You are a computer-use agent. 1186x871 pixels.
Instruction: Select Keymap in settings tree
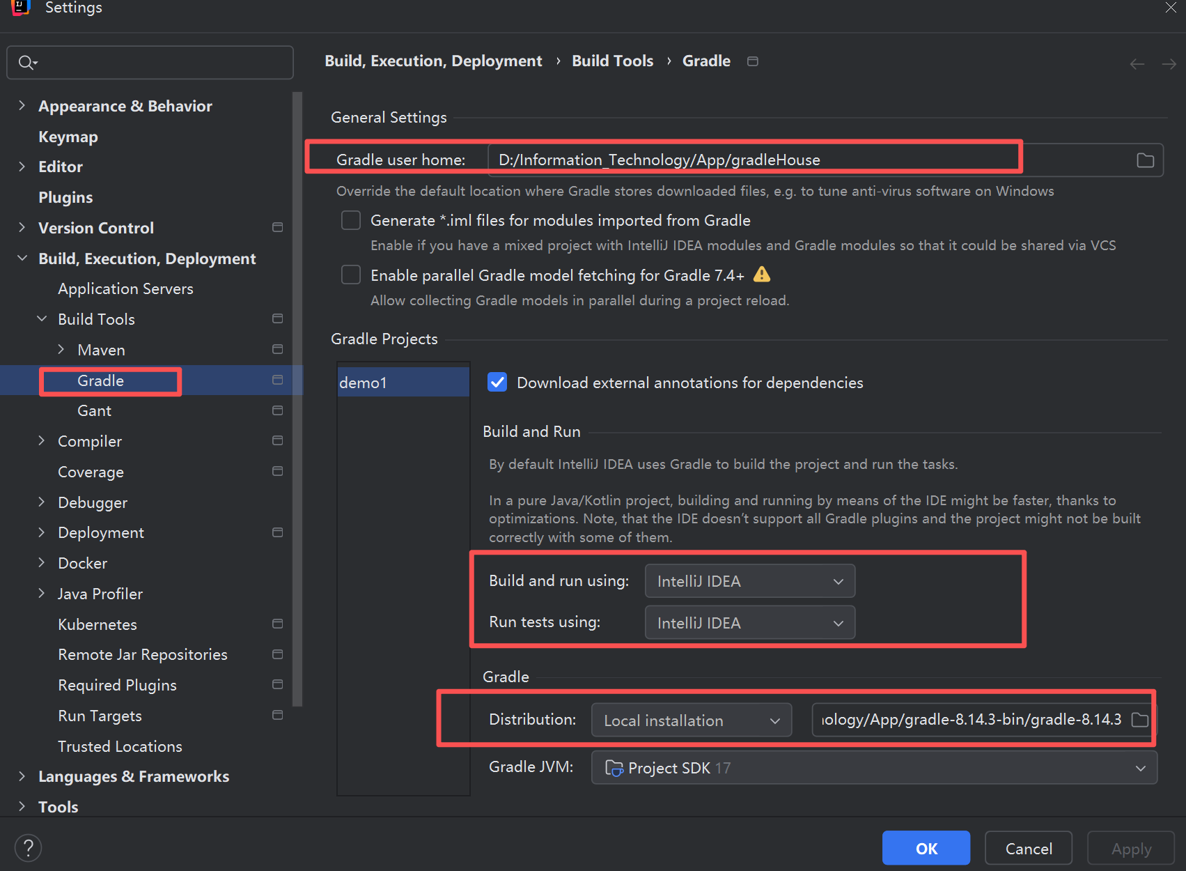coord(68,137)
